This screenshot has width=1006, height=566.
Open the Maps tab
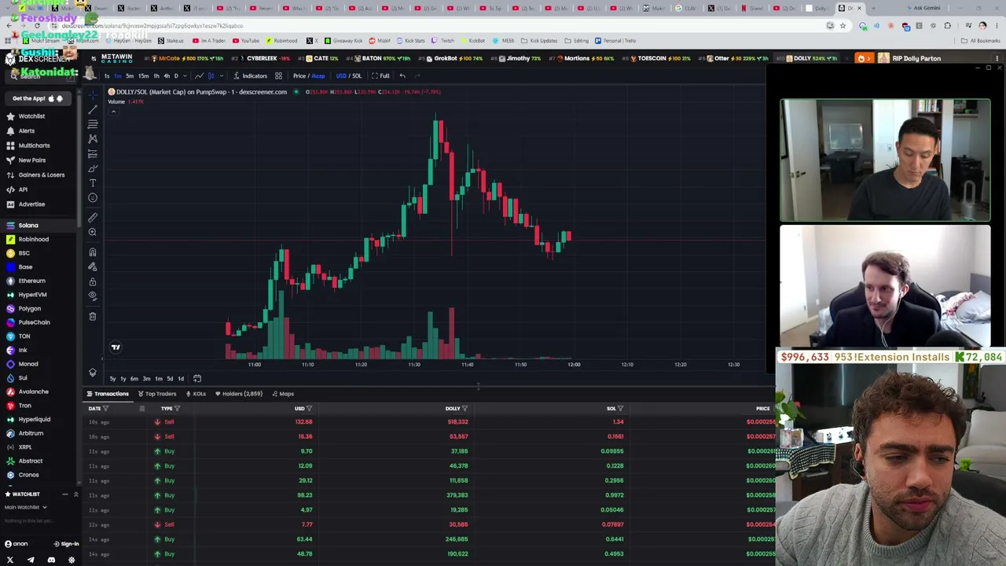click(x=283, y=394)
